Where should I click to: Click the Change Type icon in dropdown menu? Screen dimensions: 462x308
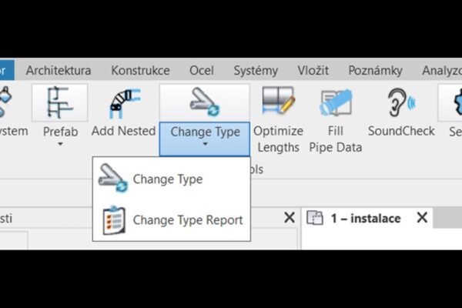[113, 178]
